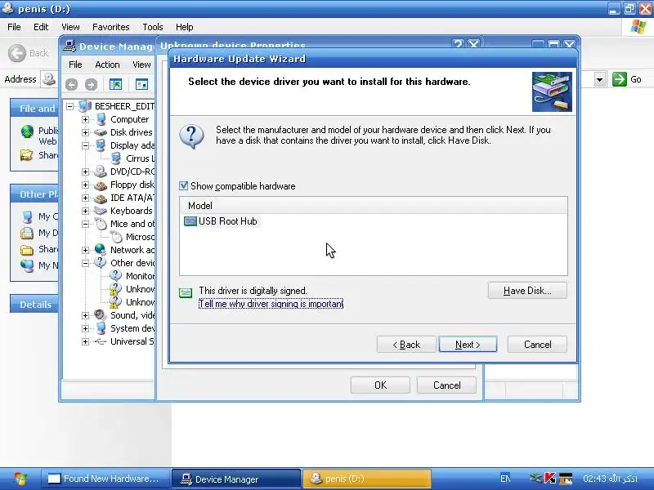The width and height of the screenshot is (654, 490).
Task: Open the Explorer address bar dropdown
Action: (x=600, y=79)
